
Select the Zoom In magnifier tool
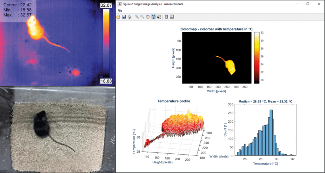pyautogui.click(x=137, y=17)
